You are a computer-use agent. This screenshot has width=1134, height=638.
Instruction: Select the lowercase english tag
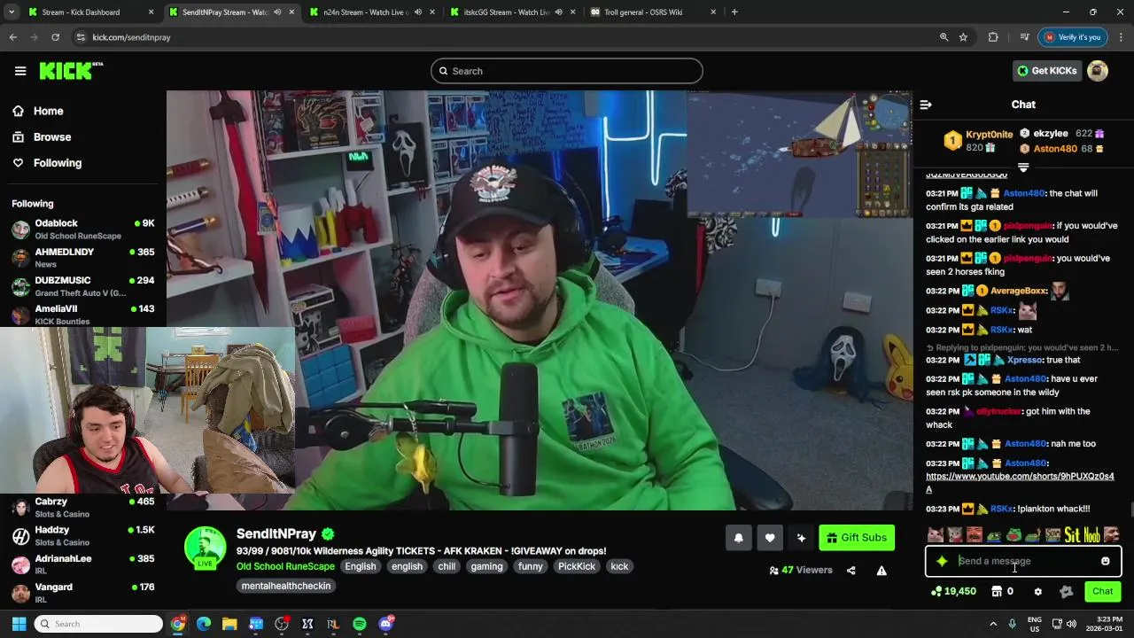[407, 566]
